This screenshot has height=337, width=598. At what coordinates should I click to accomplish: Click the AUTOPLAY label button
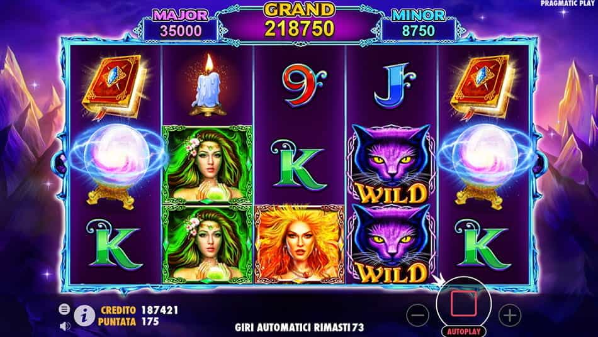click(463, 331)
